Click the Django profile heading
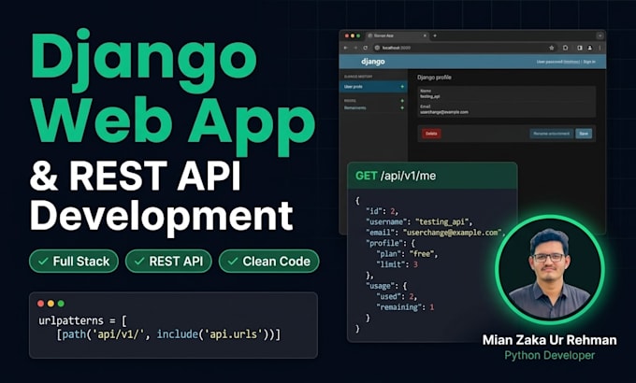 click(434, 78)
